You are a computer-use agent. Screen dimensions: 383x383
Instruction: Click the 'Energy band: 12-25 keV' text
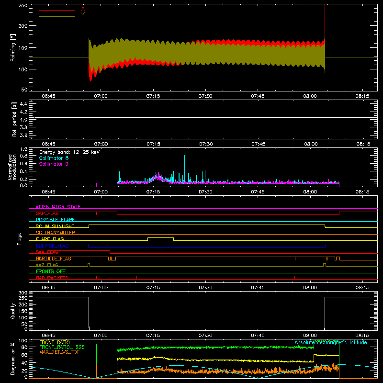tap(69, 152)
